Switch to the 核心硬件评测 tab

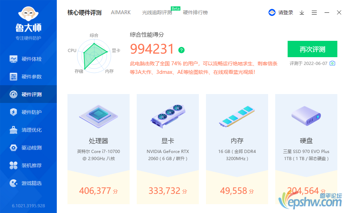point(85,13)
